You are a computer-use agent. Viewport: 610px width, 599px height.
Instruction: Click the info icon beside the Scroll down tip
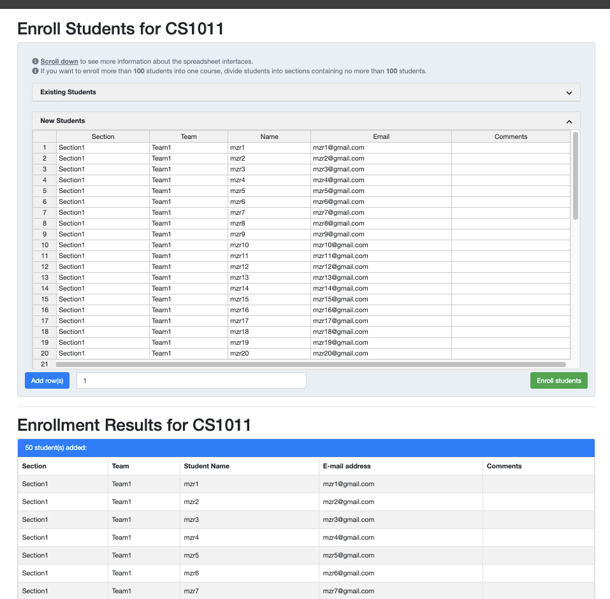(x=35, y=61)
